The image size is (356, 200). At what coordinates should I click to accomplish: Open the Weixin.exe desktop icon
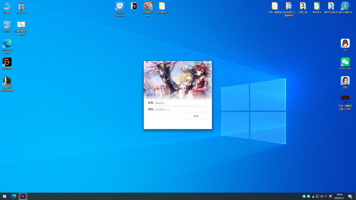[345, 64]
